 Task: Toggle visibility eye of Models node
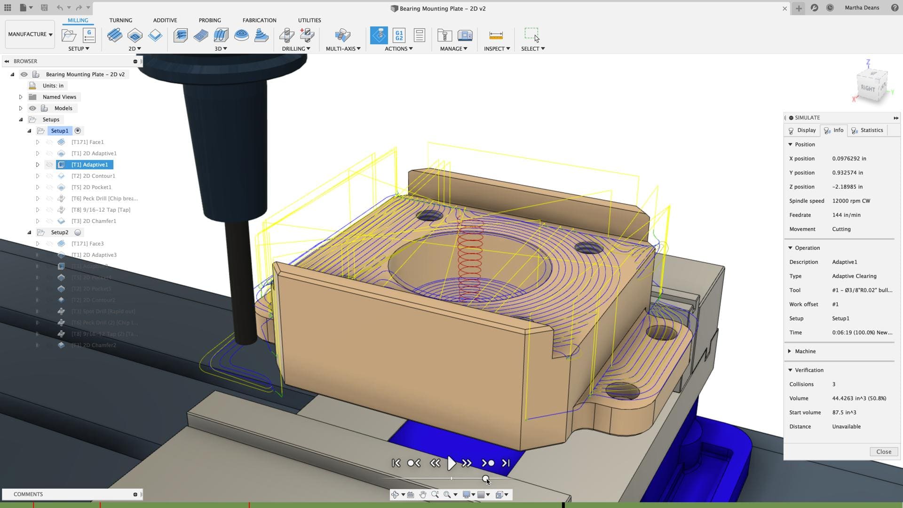pyautogui.click(x=32, y=108)
